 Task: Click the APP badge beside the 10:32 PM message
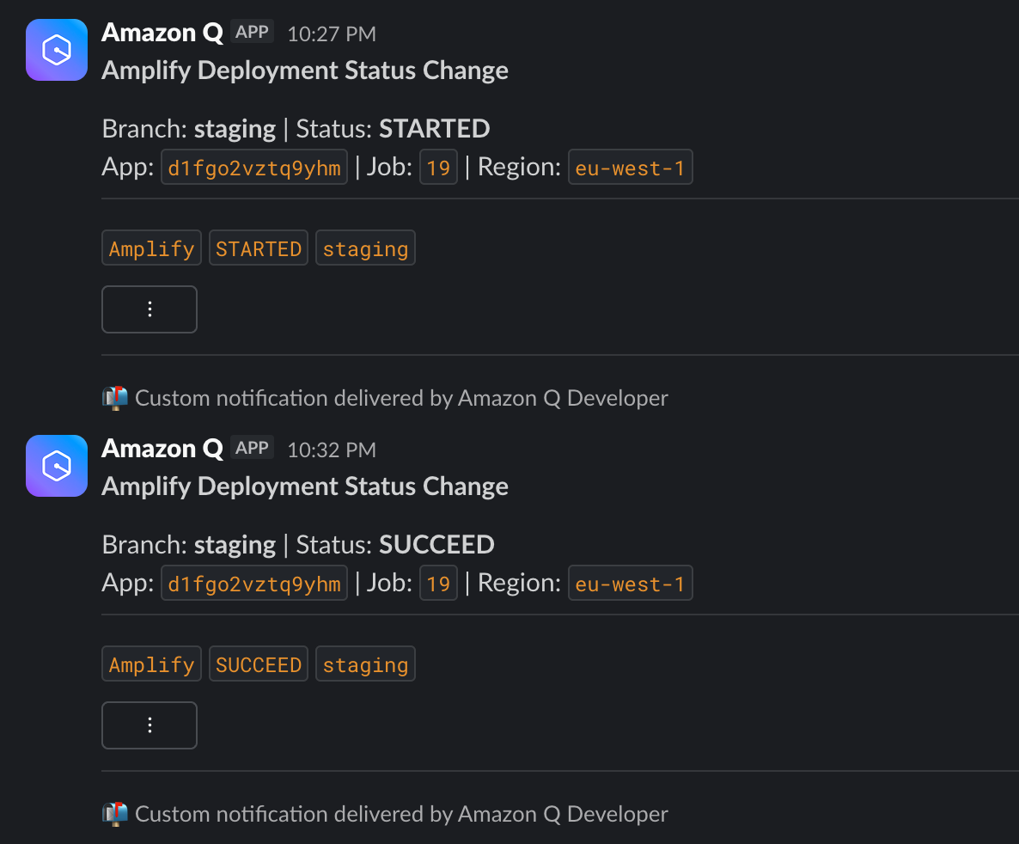click(x=252, y=448)
